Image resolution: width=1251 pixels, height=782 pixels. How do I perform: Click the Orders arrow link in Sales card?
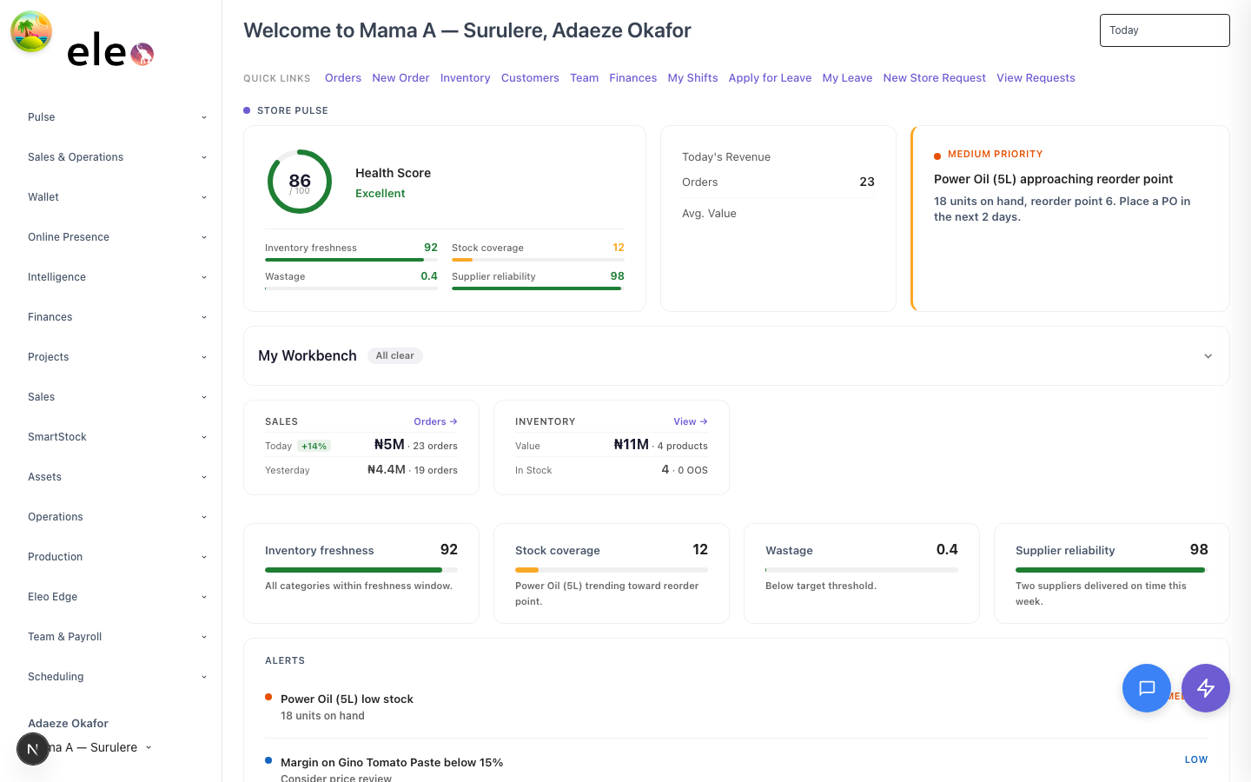[x=435, y=421]
